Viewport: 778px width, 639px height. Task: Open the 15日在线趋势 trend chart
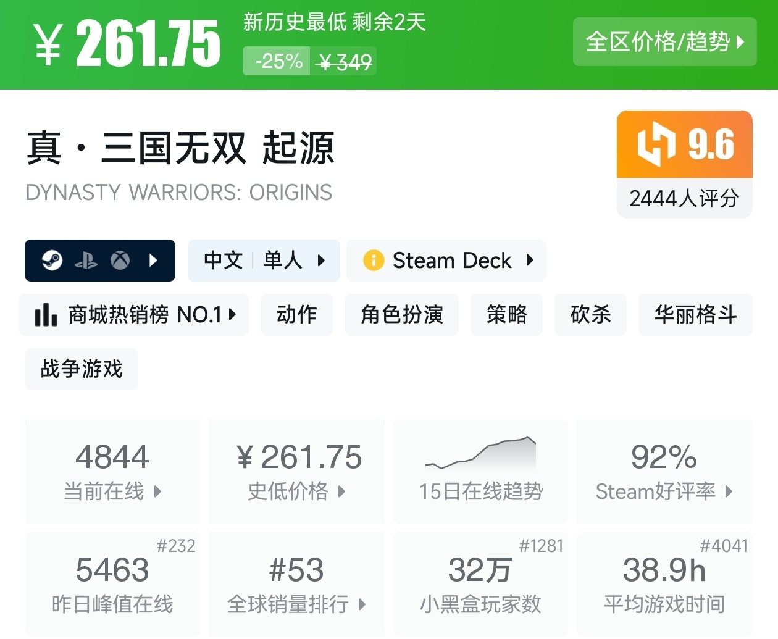[480, 470]
